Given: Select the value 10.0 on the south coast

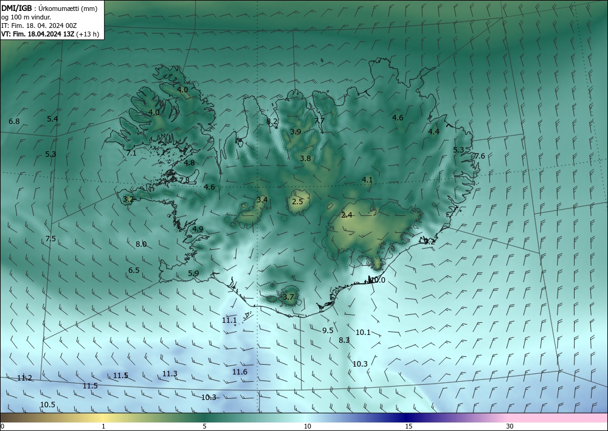Looking at the screenshot, I should (x=377, y=280).
